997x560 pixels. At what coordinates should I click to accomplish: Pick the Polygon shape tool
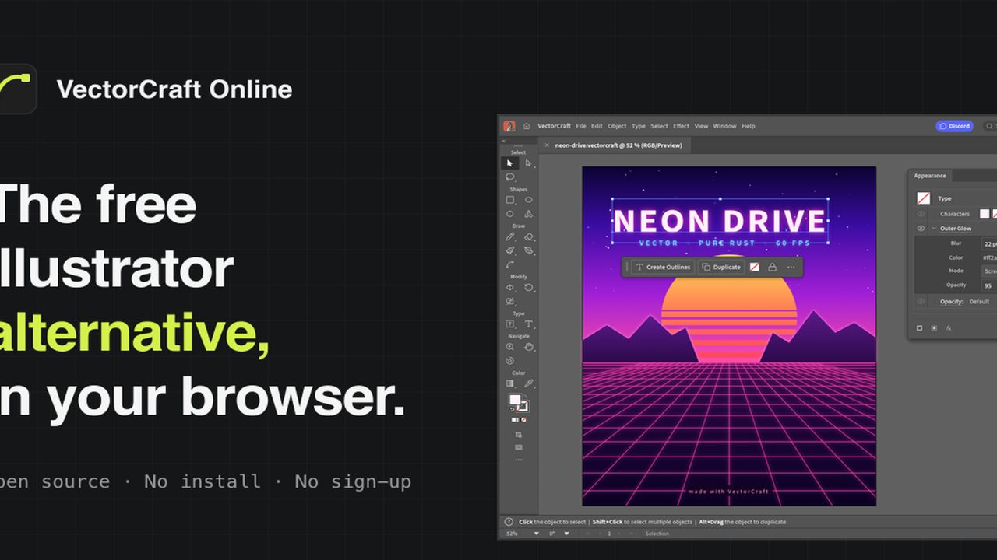510,213
